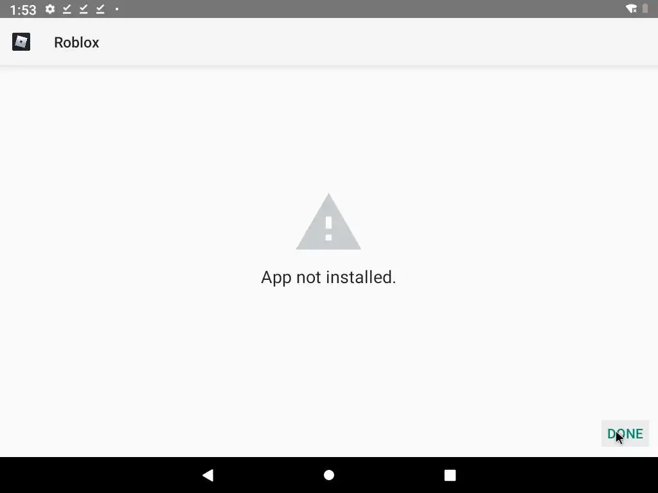Screen dimensions: 658x493
Task: Open recents with the square navigation button
Action: click(x=450, y=475)
